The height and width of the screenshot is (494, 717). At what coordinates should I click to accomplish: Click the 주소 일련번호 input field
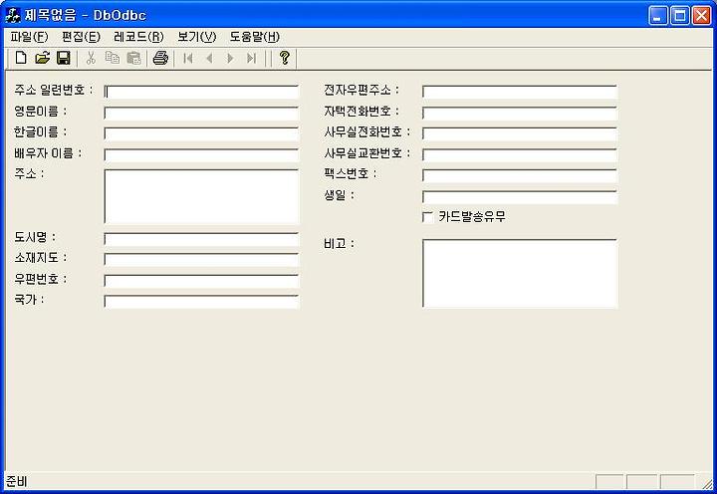pyautogui.click(x=201, y=92)
